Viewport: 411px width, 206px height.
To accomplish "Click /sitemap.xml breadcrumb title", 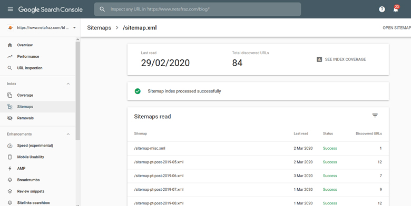I will (x=140, y=28).
